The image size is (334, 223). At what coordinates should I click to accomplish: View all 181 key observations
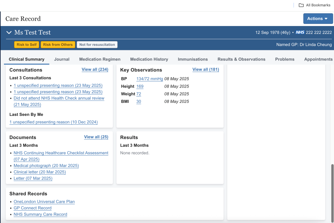[205, 69]
